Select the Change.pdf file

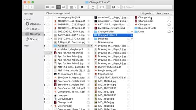(145, 24)
